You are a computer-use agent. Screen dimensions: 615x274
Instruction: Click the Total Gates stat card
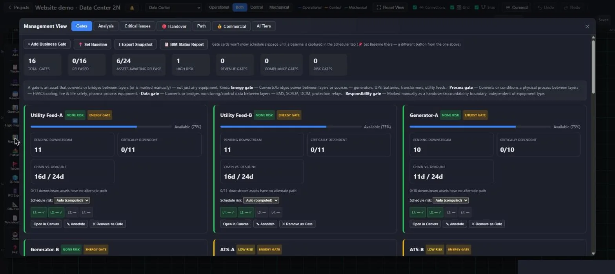pyautogui.click(x=42, y=65)
